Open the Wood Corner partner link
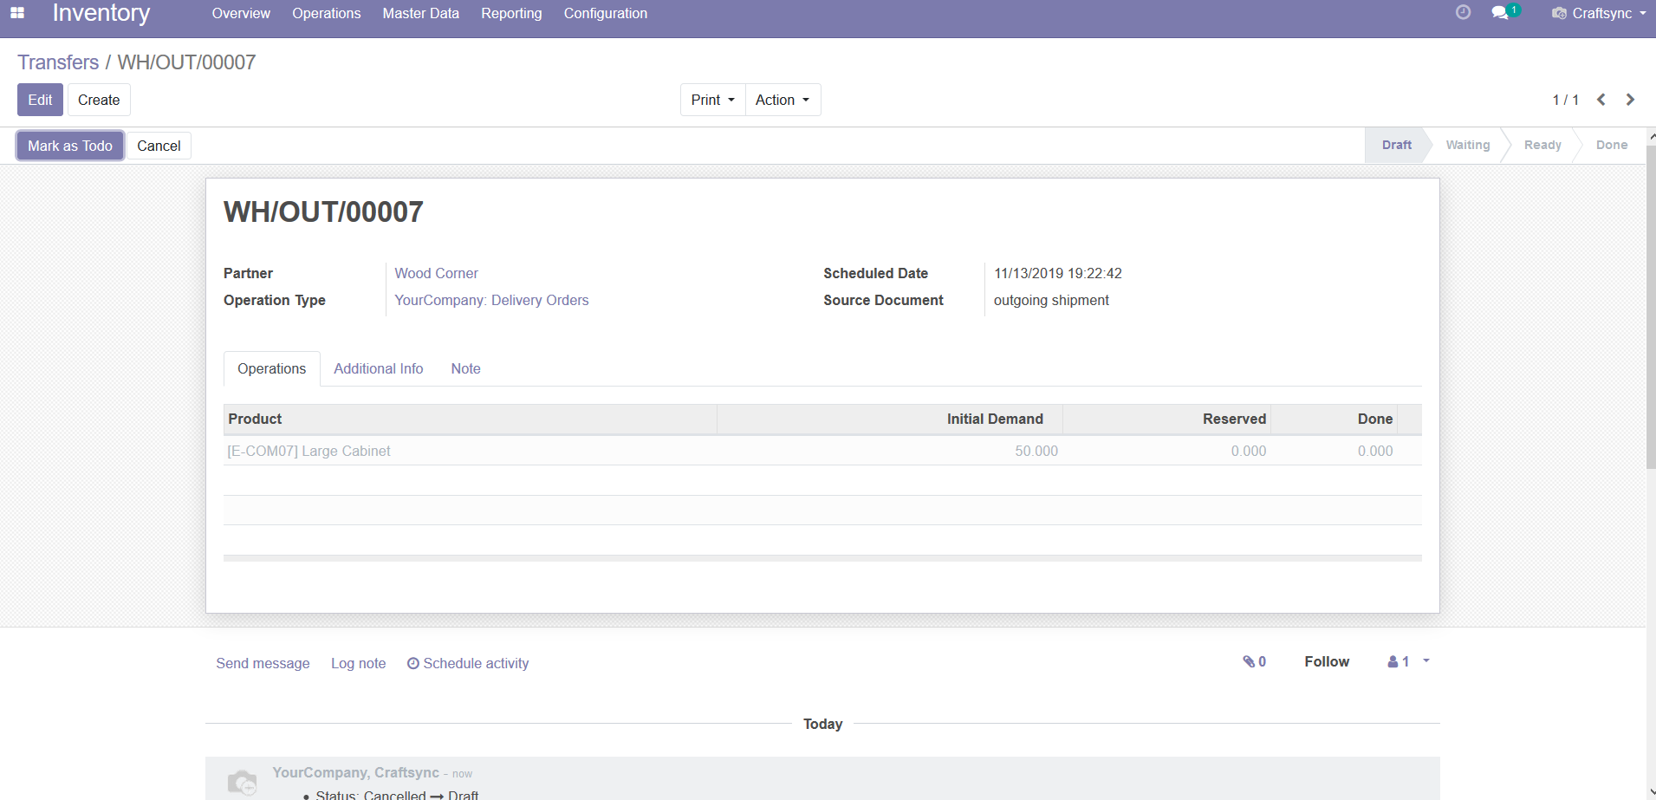Image resolution: width=1656 pixels, height=800 pixels. point(436,273)
